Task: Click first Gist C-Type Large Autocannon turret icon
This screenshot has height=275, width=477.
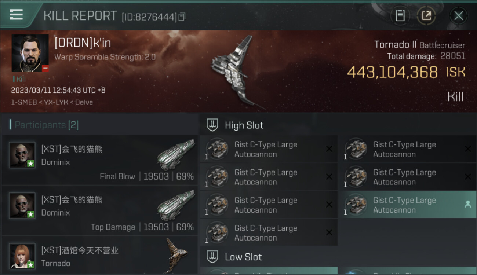Action: [x=217, y=149]
